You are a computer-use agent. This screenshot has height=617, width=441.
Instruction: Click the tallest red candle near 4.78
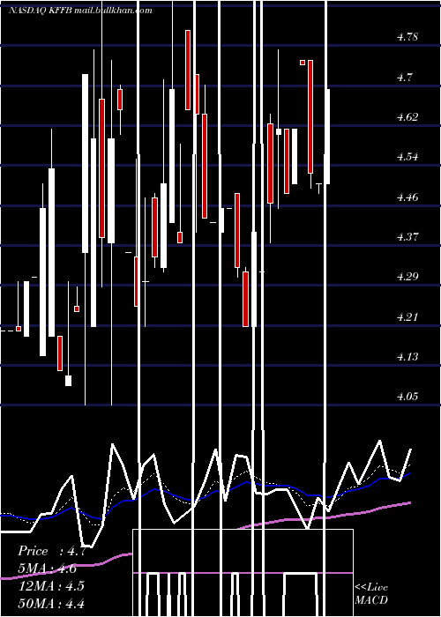click(x=188, y=70)
